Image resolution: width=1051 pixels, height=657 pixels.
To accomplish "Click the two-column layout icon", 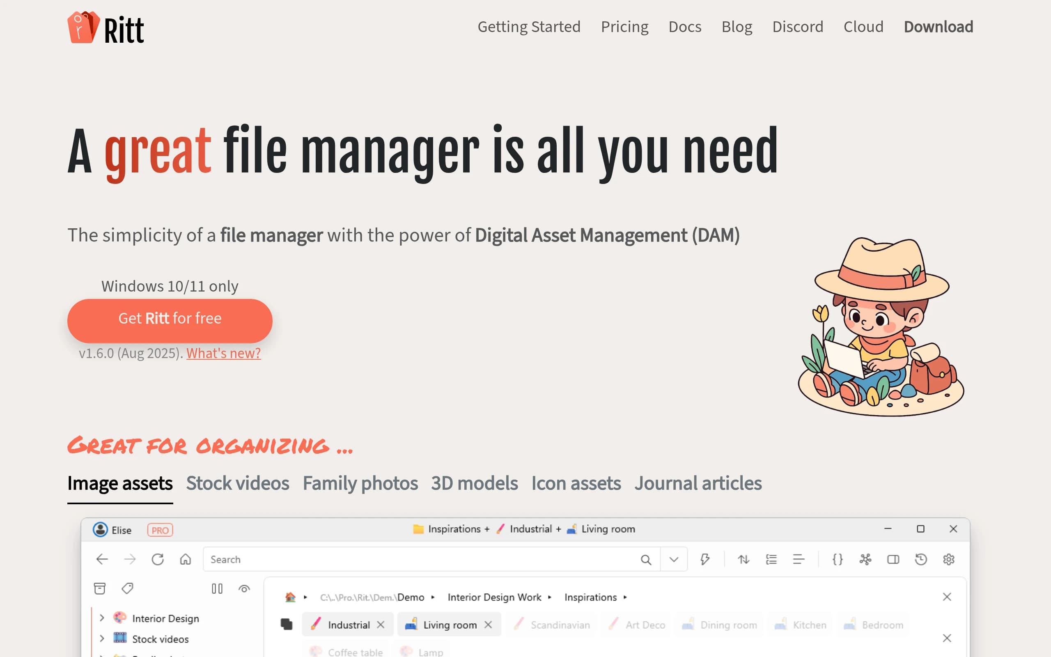I will (x=217, y=589).
